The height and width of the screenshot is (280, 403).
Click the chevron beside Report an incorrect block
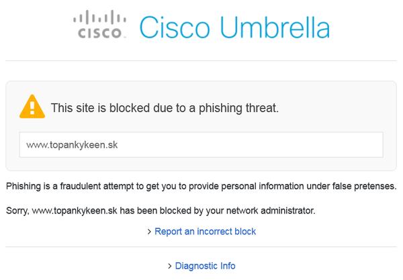tap(149, 232)
